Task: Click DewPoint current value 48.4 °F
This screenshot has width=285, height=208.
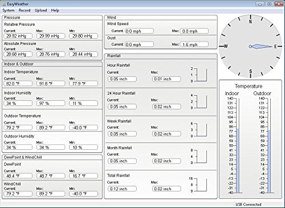Action: [18, 176]
